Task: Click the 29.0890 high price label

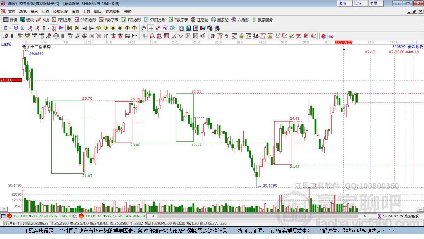Action: [x=36, y=53]
